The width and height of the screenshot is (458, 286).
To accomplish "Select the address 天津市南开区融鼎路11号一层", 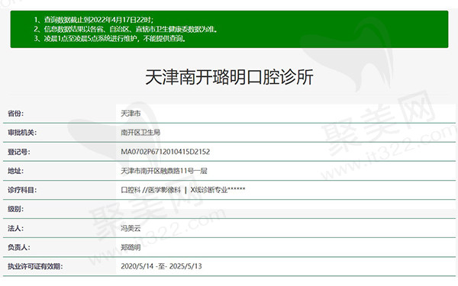I will [x=164, y=171].
